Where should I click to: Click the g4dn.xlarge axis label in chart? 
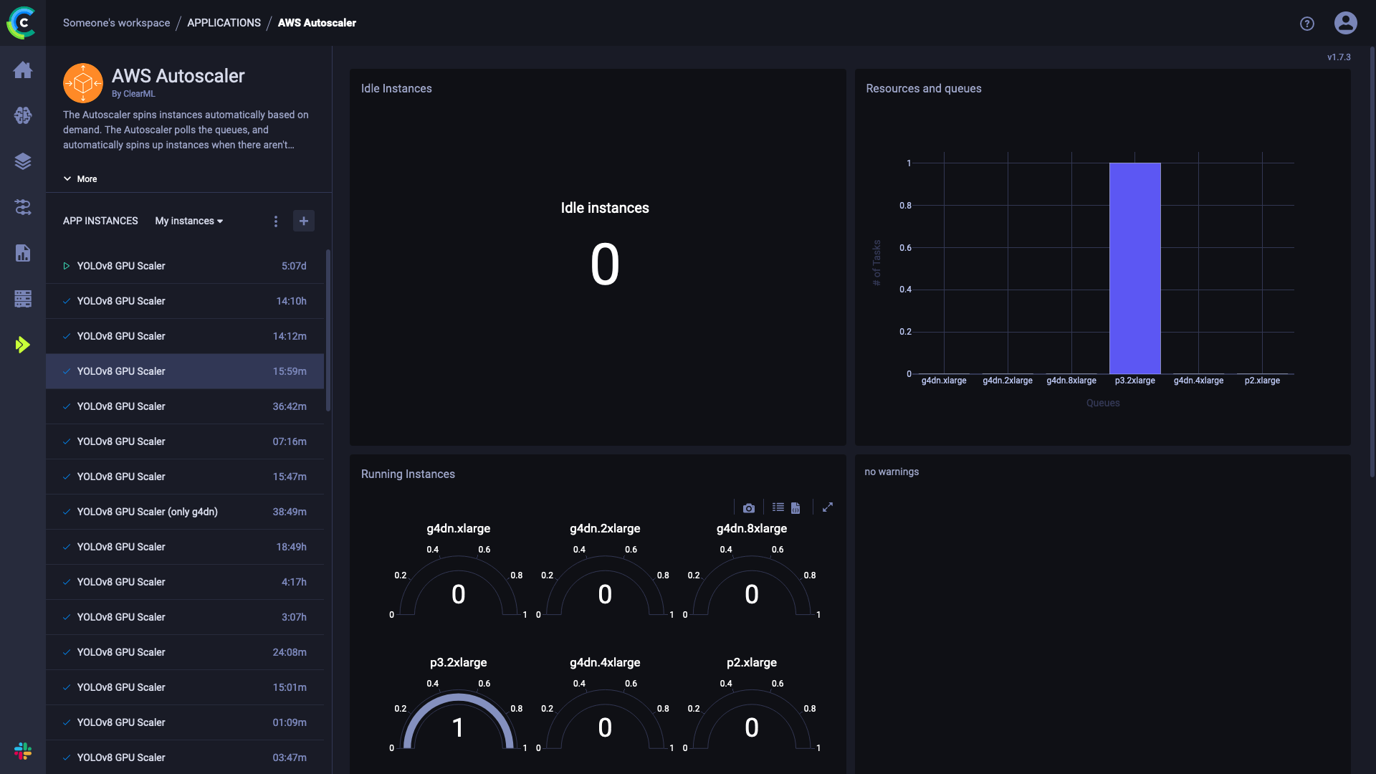[944, 381]
